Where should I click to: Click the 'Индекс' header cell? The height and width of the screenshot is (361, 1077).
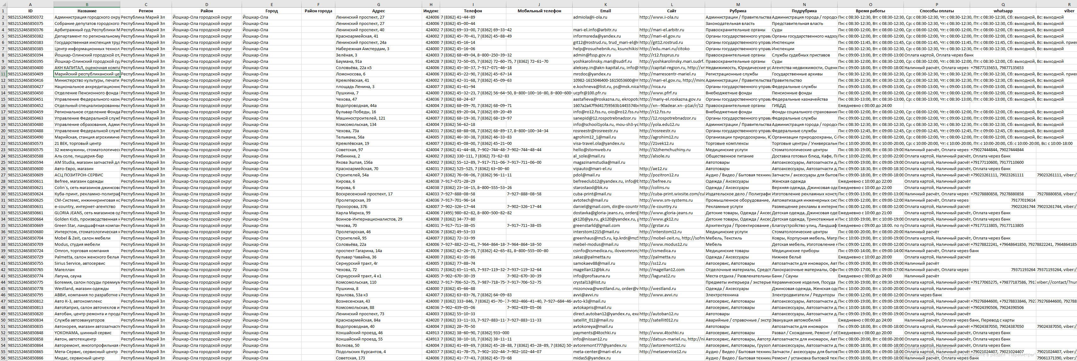click(x=431, y=11)
